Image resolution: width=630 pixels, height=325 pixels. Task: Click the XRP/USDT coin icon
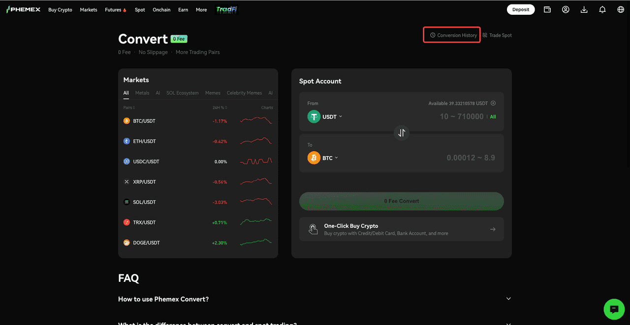coord(126,182)
